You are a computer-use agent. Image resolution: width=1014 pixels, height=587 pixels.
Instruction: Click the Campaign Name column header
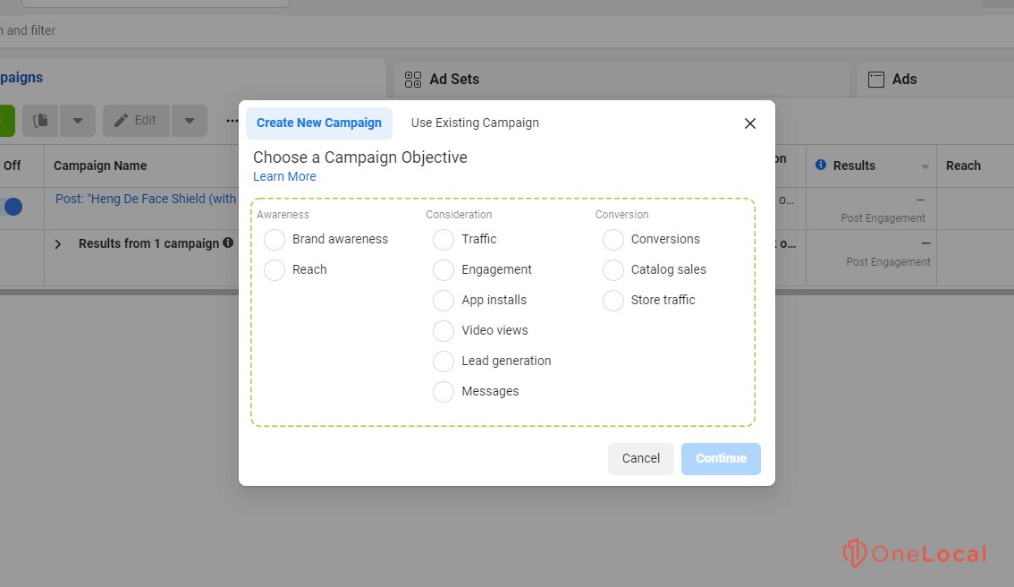pos(100,166)
